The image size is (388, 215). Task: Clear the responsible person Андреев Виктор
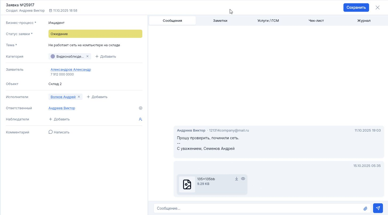tap(141, 108)
